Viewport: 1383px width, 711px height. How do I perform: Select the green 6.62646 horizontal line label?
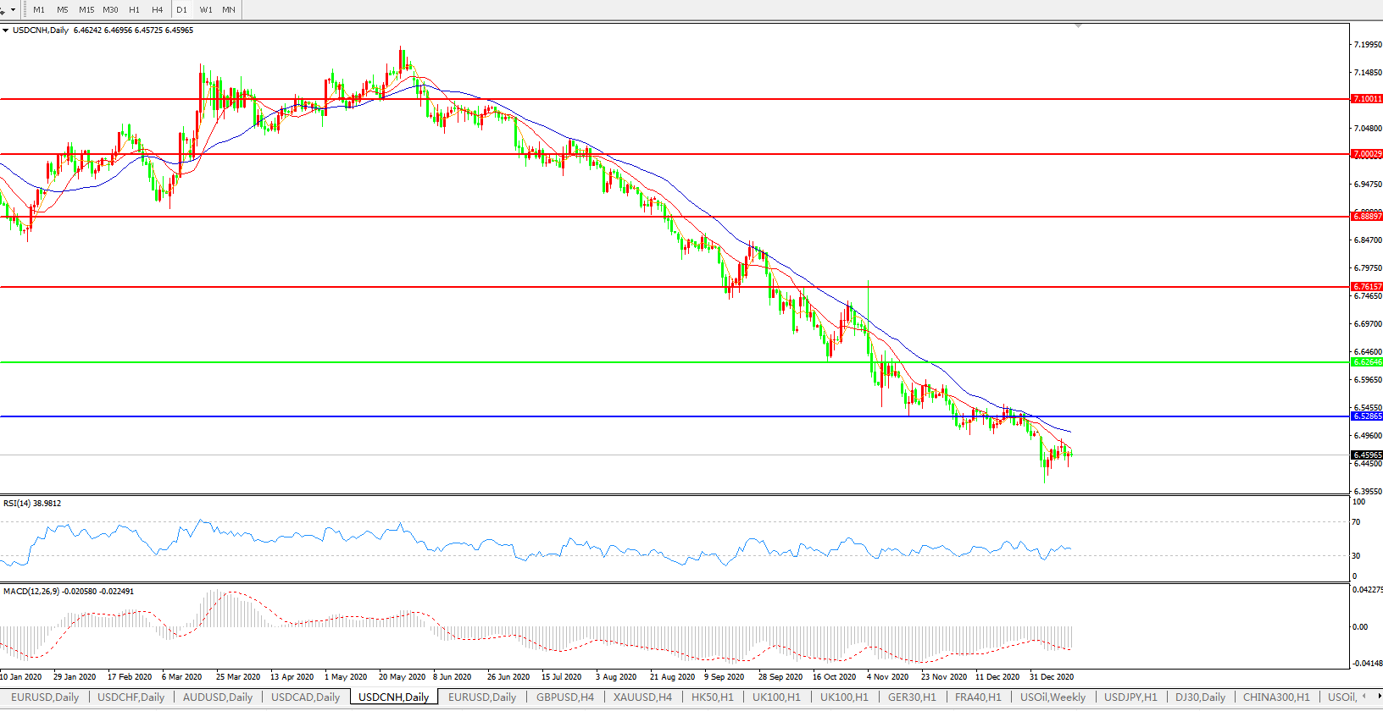(1366, 362)
